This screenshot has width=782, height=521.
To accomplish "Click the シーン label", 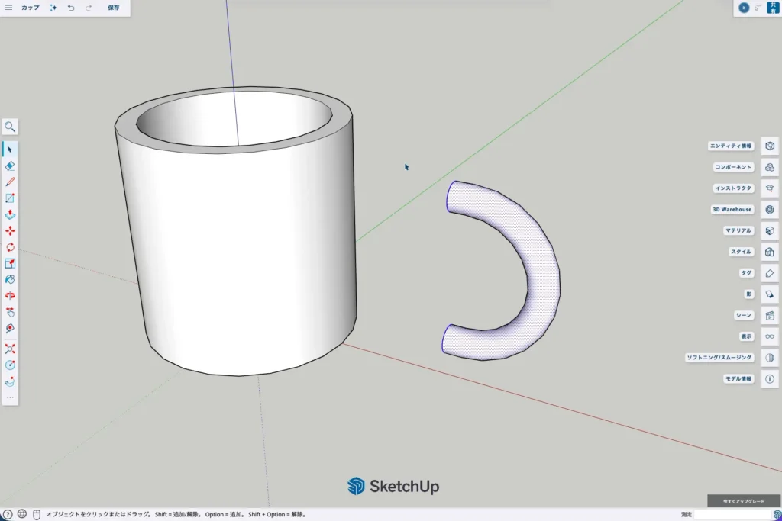I will (x=744, y=315).
